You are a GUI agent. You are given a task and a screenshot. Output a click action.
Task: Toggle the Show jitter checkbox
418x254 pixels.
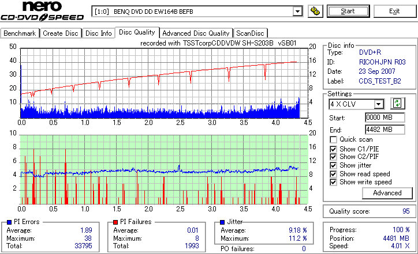coord(333,165)
